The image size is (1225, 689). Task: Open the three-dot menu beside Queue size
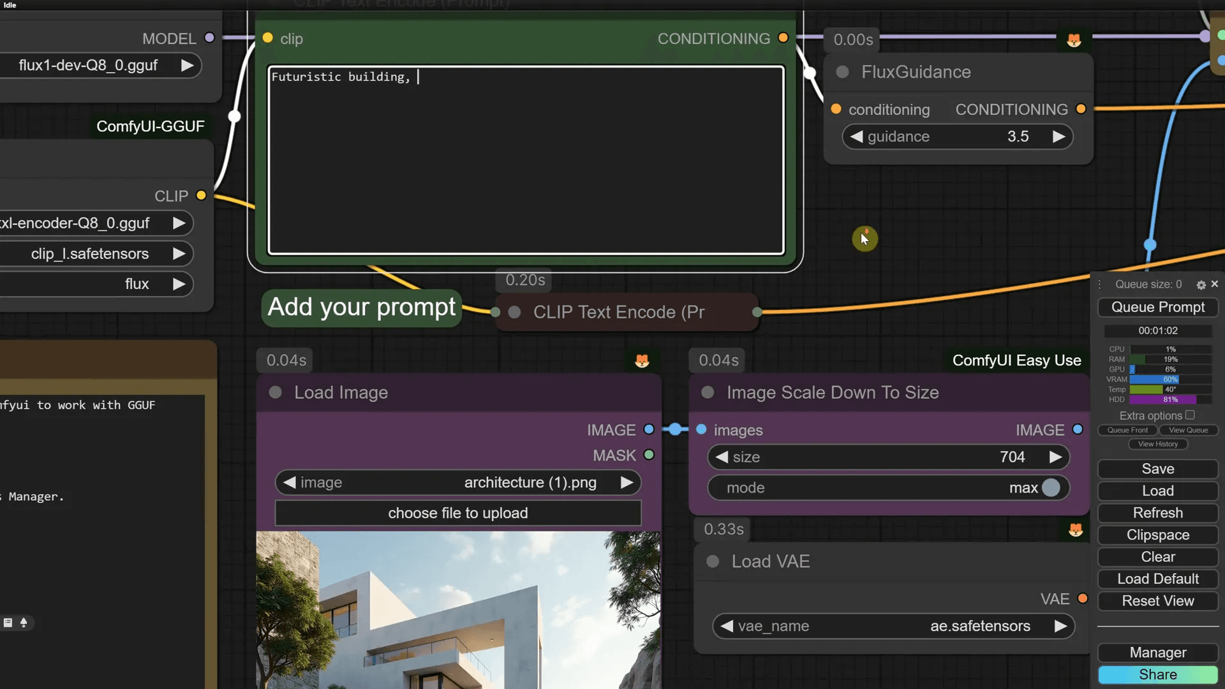click(x=1100, y=285)
